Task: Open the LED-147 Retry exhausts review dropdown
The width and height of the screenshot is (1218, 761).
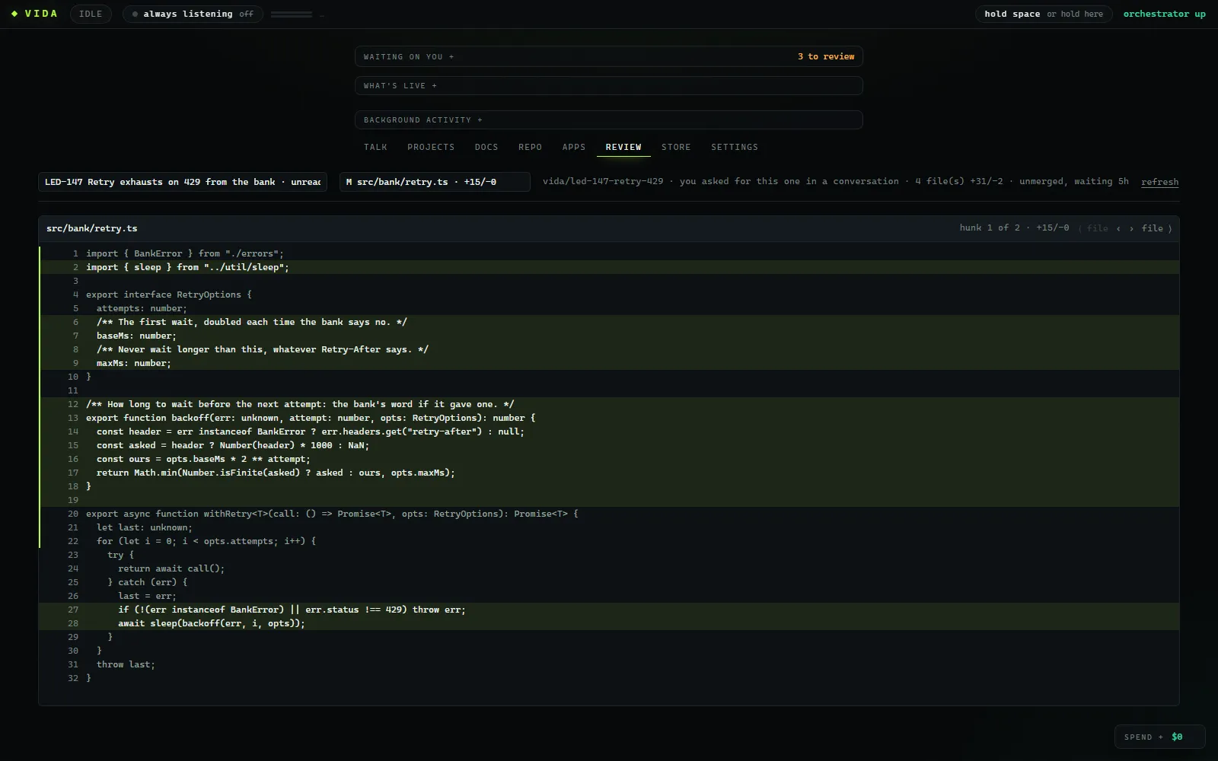Action: [183, 182]
